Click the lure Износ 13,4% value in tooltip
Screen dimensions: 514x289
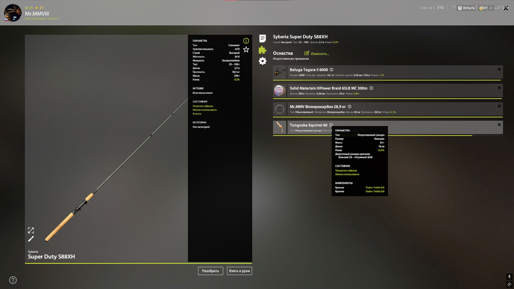point(381,150)
